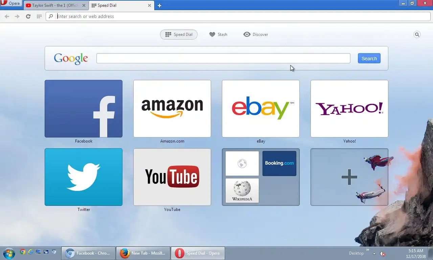Click the Show Desktop quick launch icon

pos(38,252)
